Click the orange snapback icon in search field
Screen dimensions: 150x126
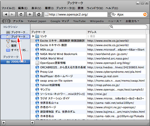(x=145, y=15)
